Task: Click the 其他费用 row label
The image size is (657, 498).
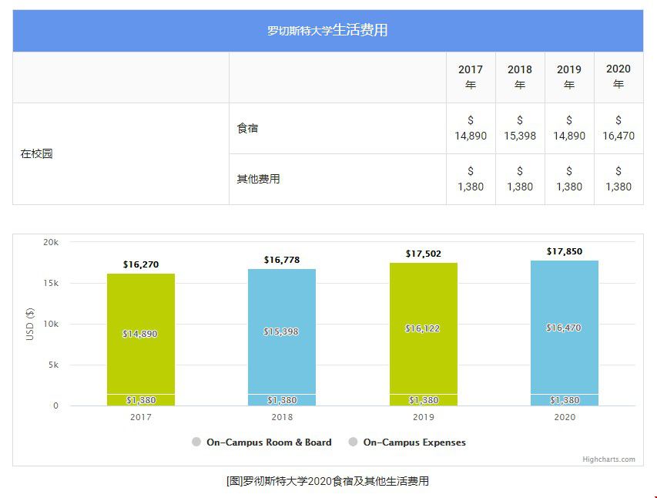Action: [x=259, y=179]
